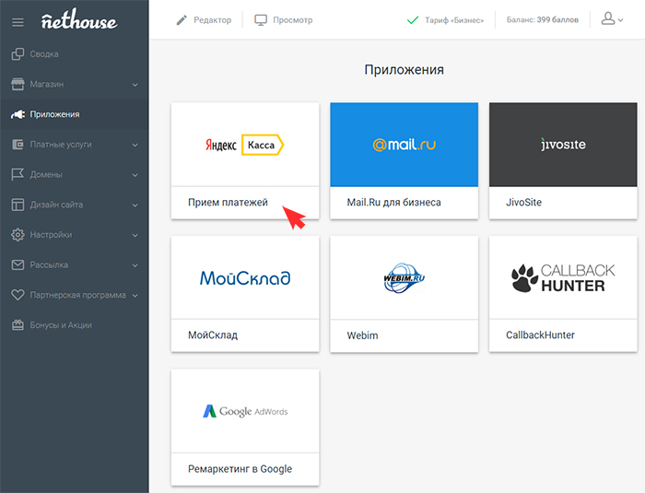This screenshot has height=493, width=645.
Task: Click the Бонусы и Акции gift icon
Action: click(x=18, y=325)
